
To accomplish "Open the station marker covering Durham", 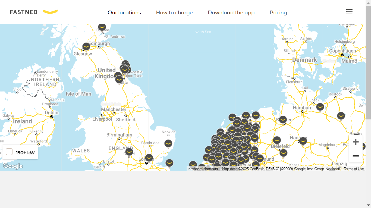I will [x=119, y=80].
